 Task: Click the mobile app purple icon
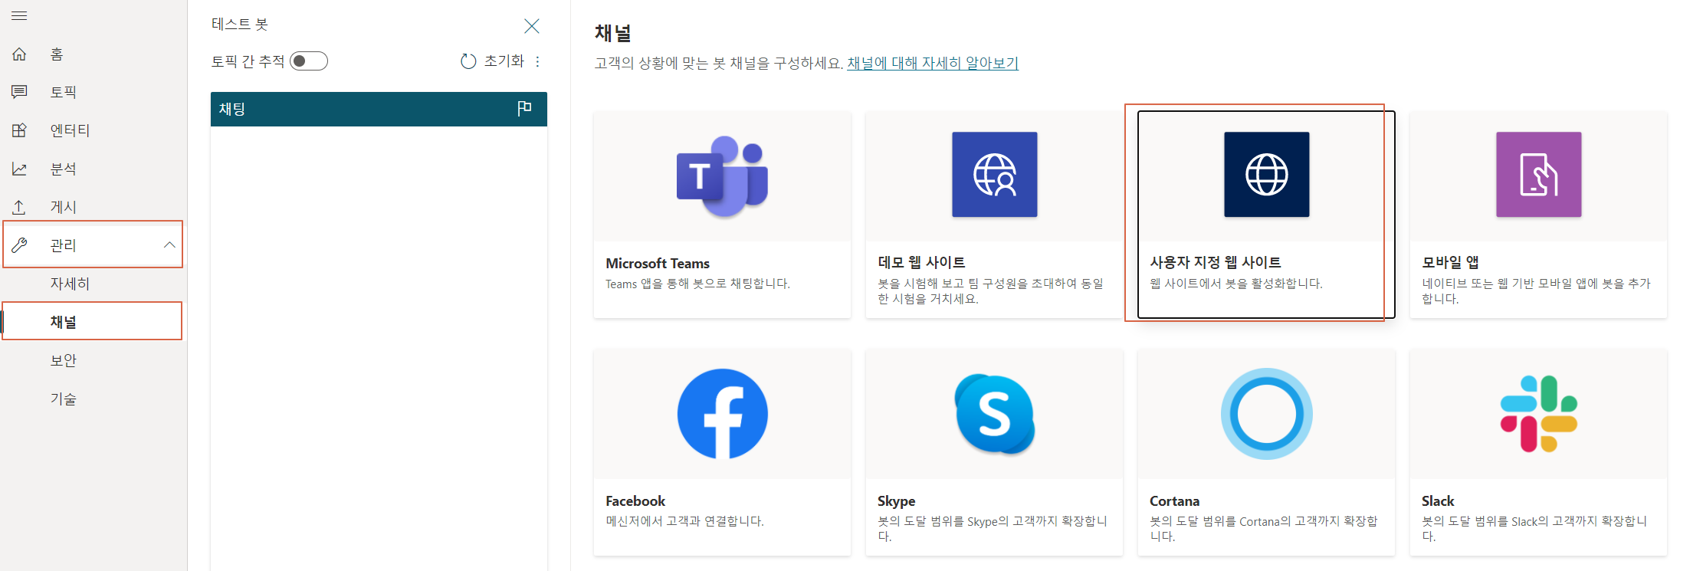(x=1538, y=174)
